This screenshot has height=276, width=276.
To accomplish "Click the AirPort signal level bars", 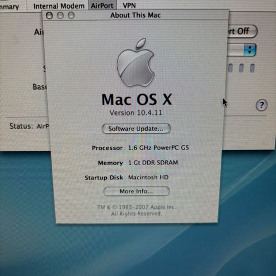I will 241,68.
